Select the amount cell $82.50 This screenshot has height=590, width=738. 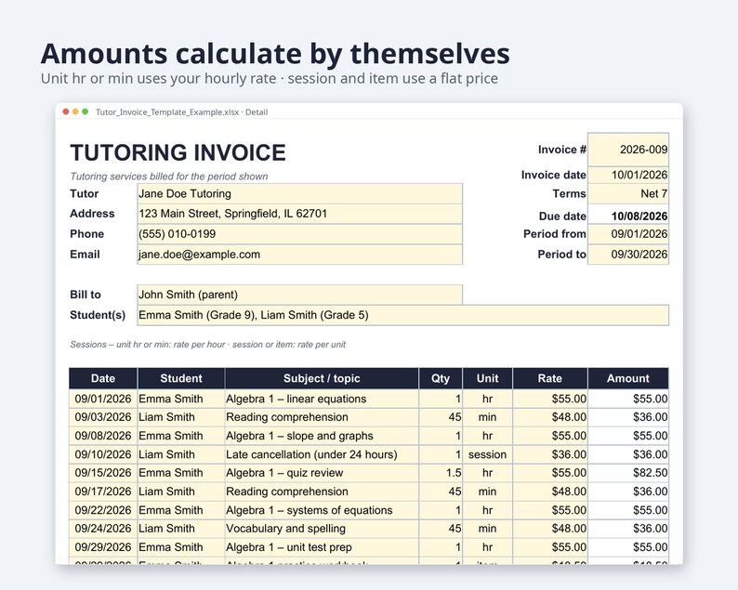[x=628, y=473]
